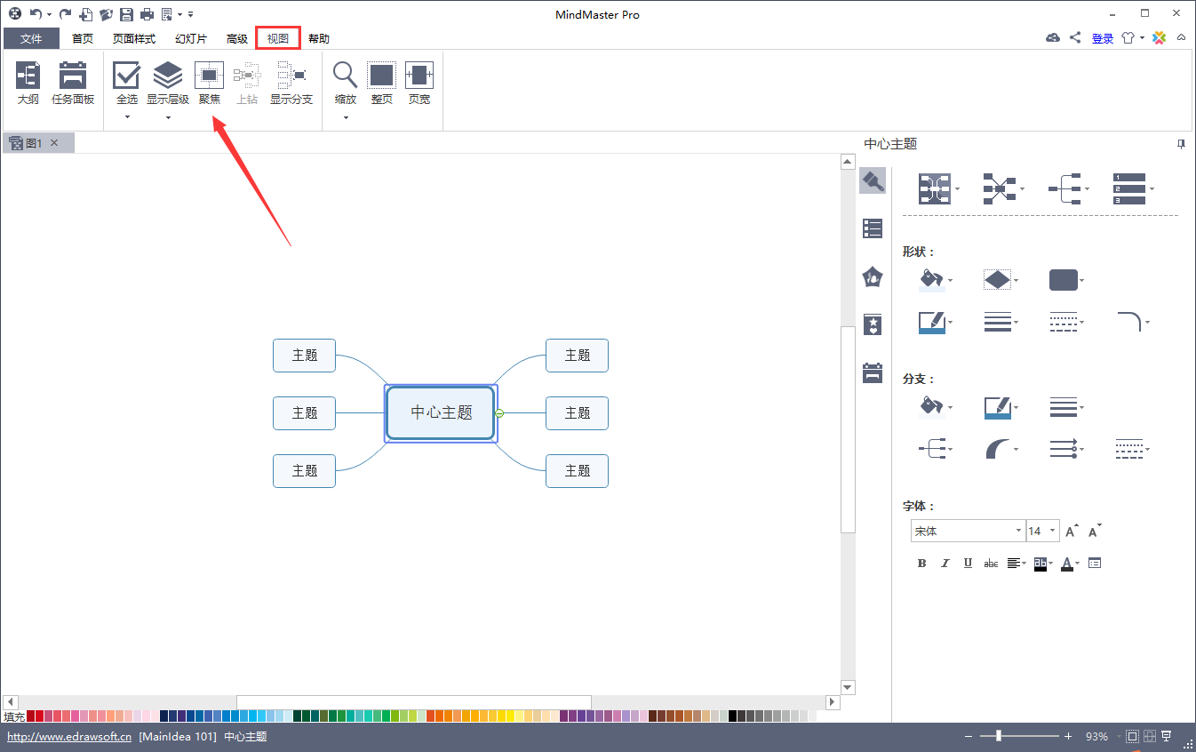
Task: Click the share icon near 登录
Action: point(1075,38)
